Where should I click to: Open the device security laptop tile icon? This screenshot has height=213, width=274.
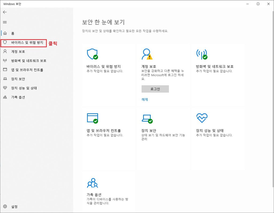point(147,119)
